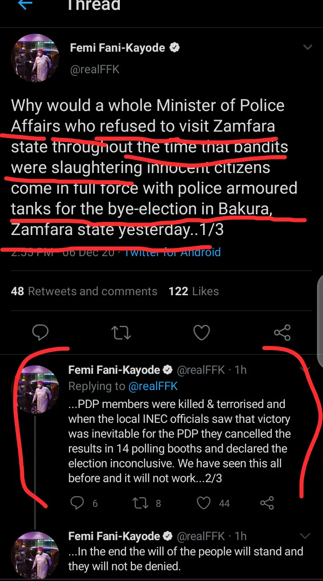Retweet the main Zamfara tweet

click(121, 333)
